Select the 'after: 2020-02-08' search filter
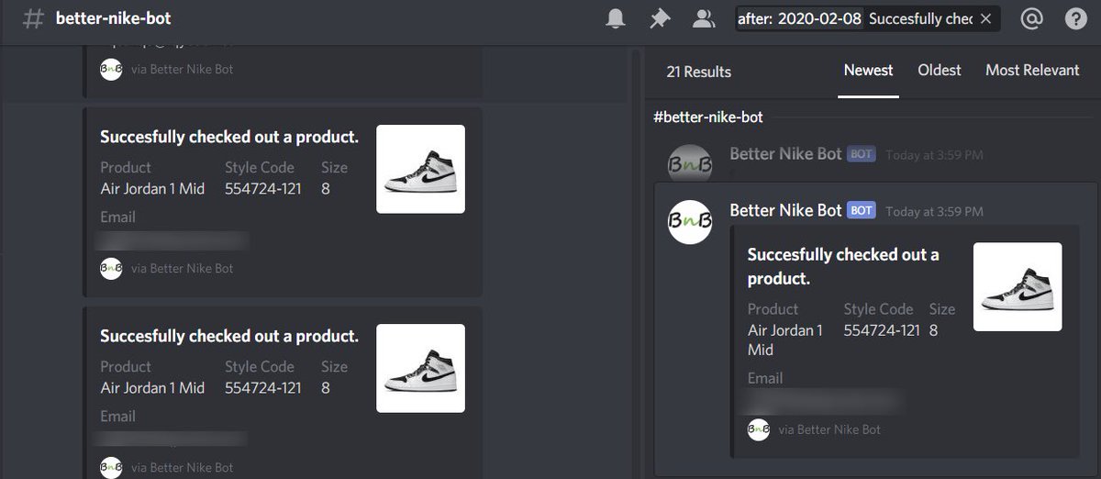 800,19
